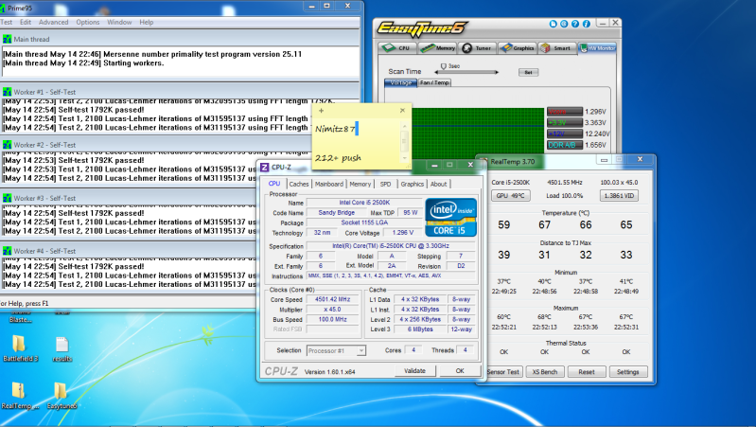Click the EasyTune6 second round blue header icon
This screenshot has height=427, width=756.
click(x=564, y=24)
